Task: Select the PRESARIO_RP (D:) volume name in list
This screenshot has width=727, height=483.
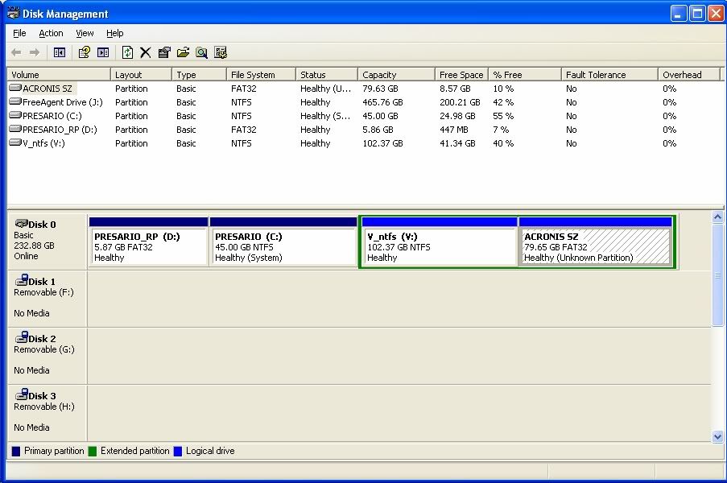Action: (x=60, y=130)
